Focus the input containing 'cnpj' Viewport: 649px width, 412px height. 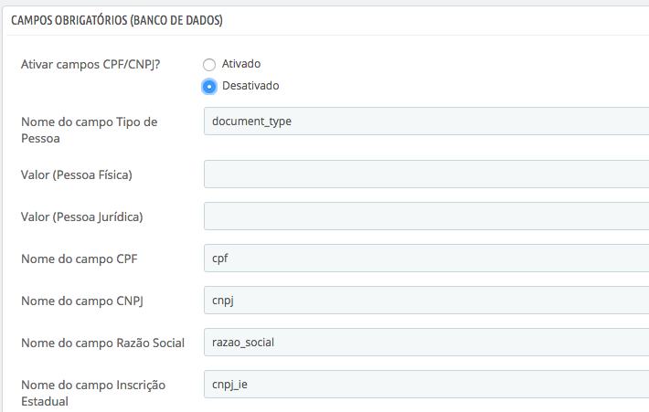point(426,301)
